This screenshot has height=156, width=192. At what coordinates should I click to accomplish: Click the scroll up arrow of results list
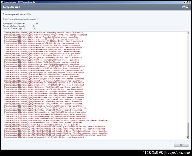188,33
